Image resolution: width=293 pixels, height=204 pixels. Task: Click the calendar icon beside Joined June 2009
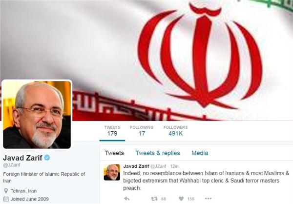pos(6,199)
